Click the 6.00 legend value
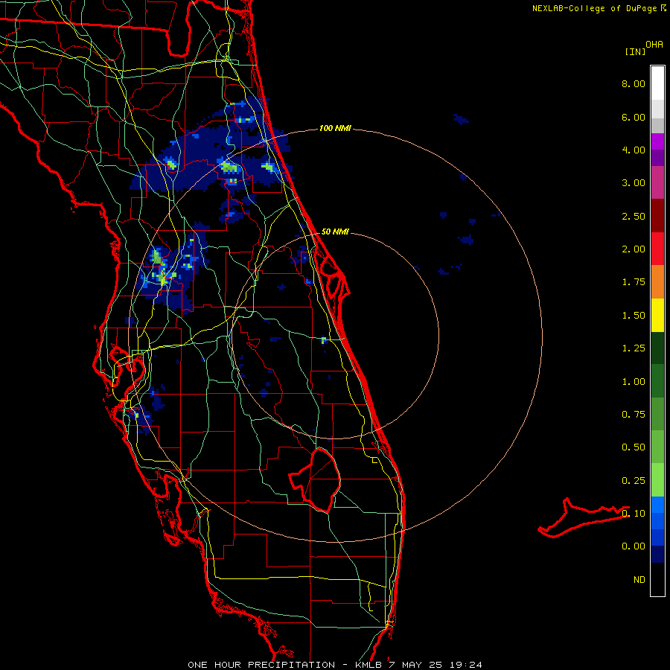670x670 pixels. [634, 117]
